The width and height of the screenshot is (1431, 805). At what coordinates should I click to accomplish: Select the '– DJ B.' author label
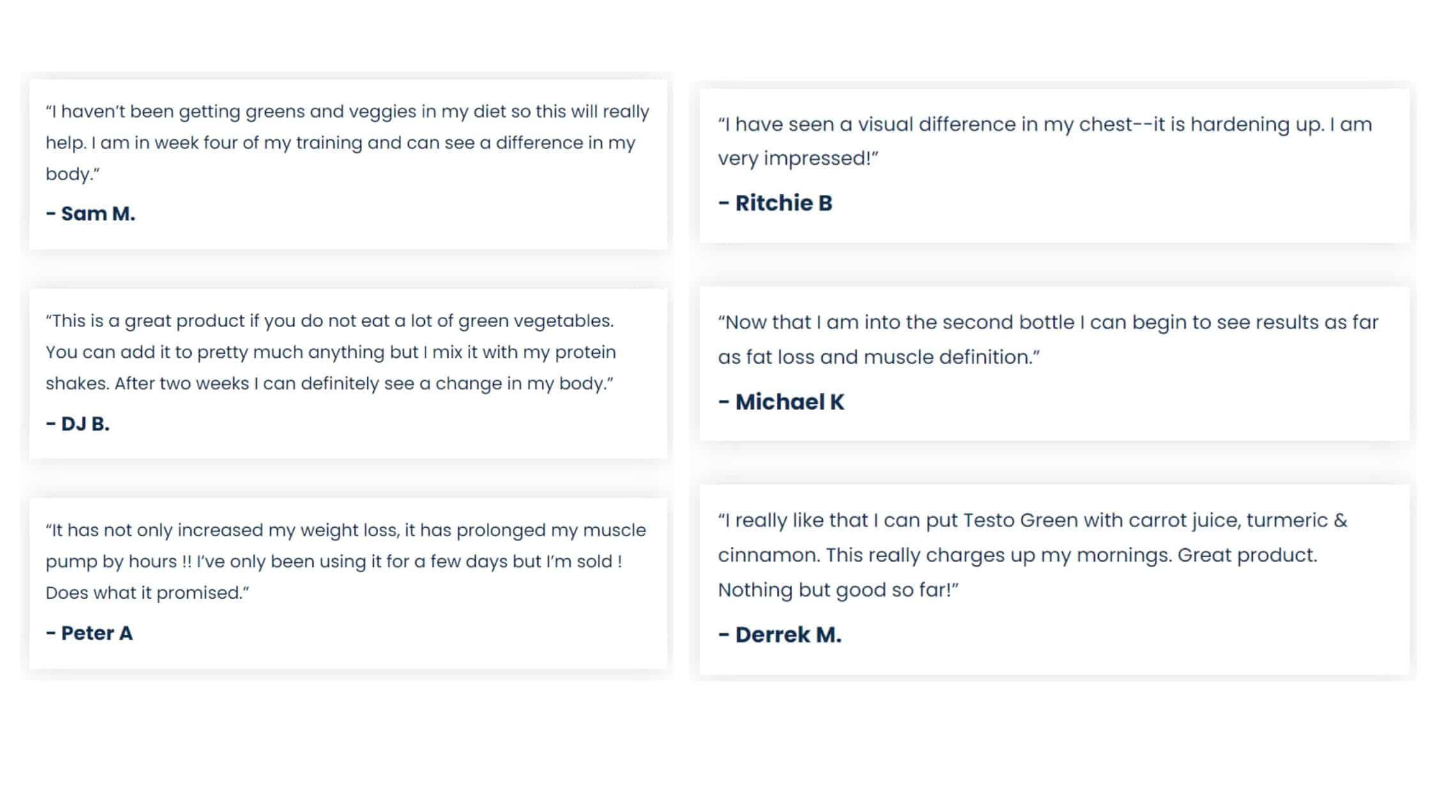[78, 424]
